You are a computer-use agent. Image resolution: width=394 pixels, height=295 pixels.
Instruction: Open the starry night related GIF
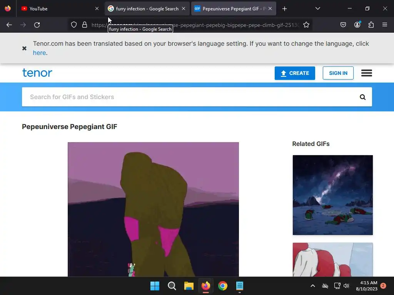pyautogui.click(x=333, y=195)
